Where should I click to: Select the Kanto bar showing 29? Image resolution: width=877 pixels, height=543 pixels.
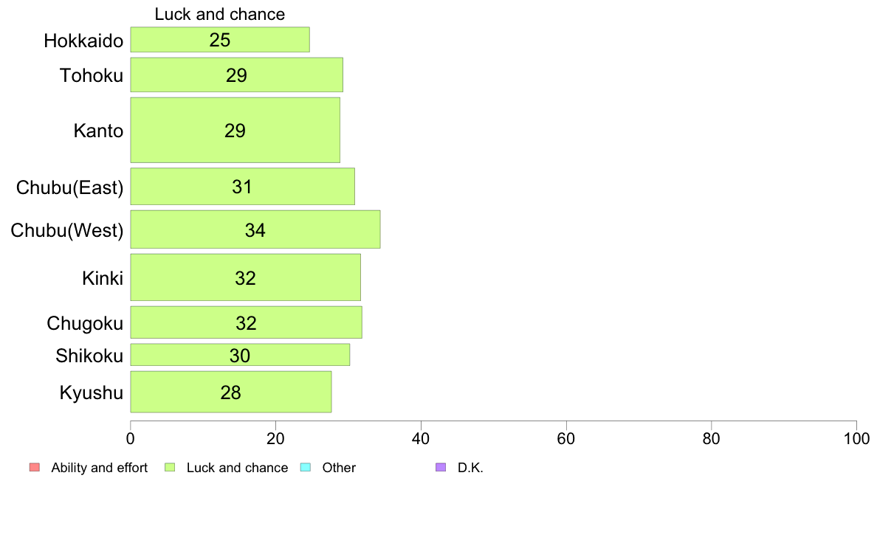click(x=235, y=131)
